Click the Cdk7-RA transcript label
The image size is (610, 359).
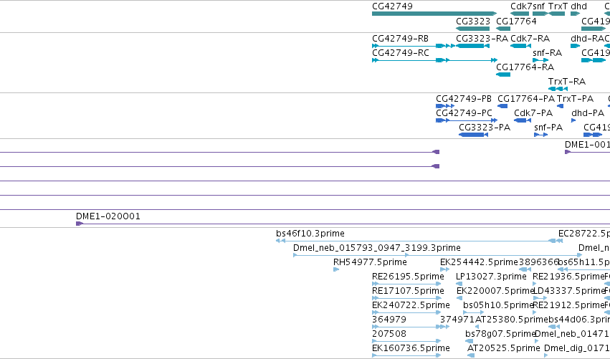click(530, 39)
